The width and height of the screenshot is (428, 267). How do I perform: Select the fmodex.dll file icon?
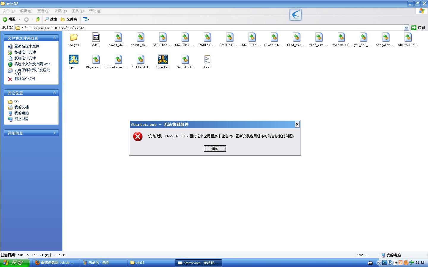(x=341, y=37)
